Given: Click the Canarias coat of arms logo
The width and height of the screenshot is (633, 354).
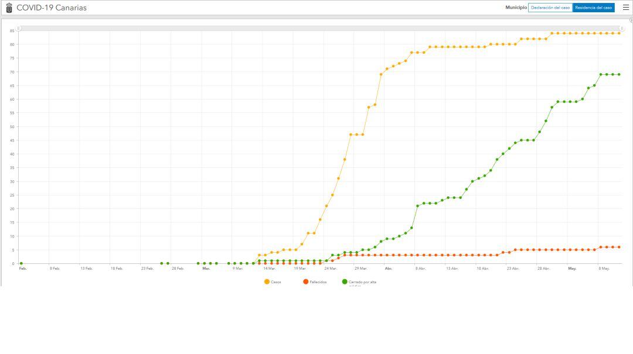Looking at the screenshot, I should click(x=9, y=8).
